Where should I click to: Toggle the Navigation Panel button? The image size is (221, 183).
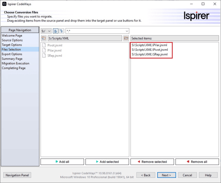coord(17,175)
